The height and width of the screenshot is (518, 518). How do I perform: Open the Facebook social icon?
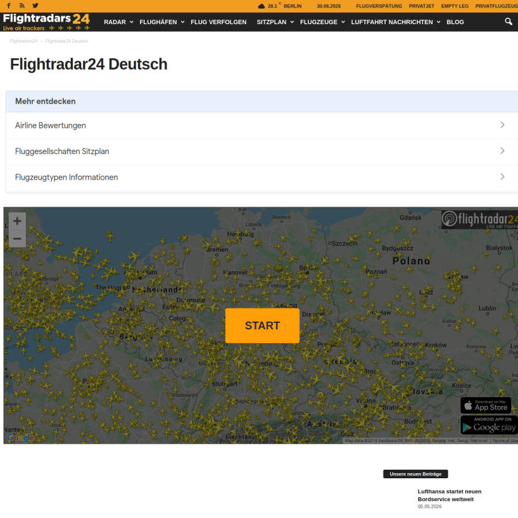(x=9, y=6)
